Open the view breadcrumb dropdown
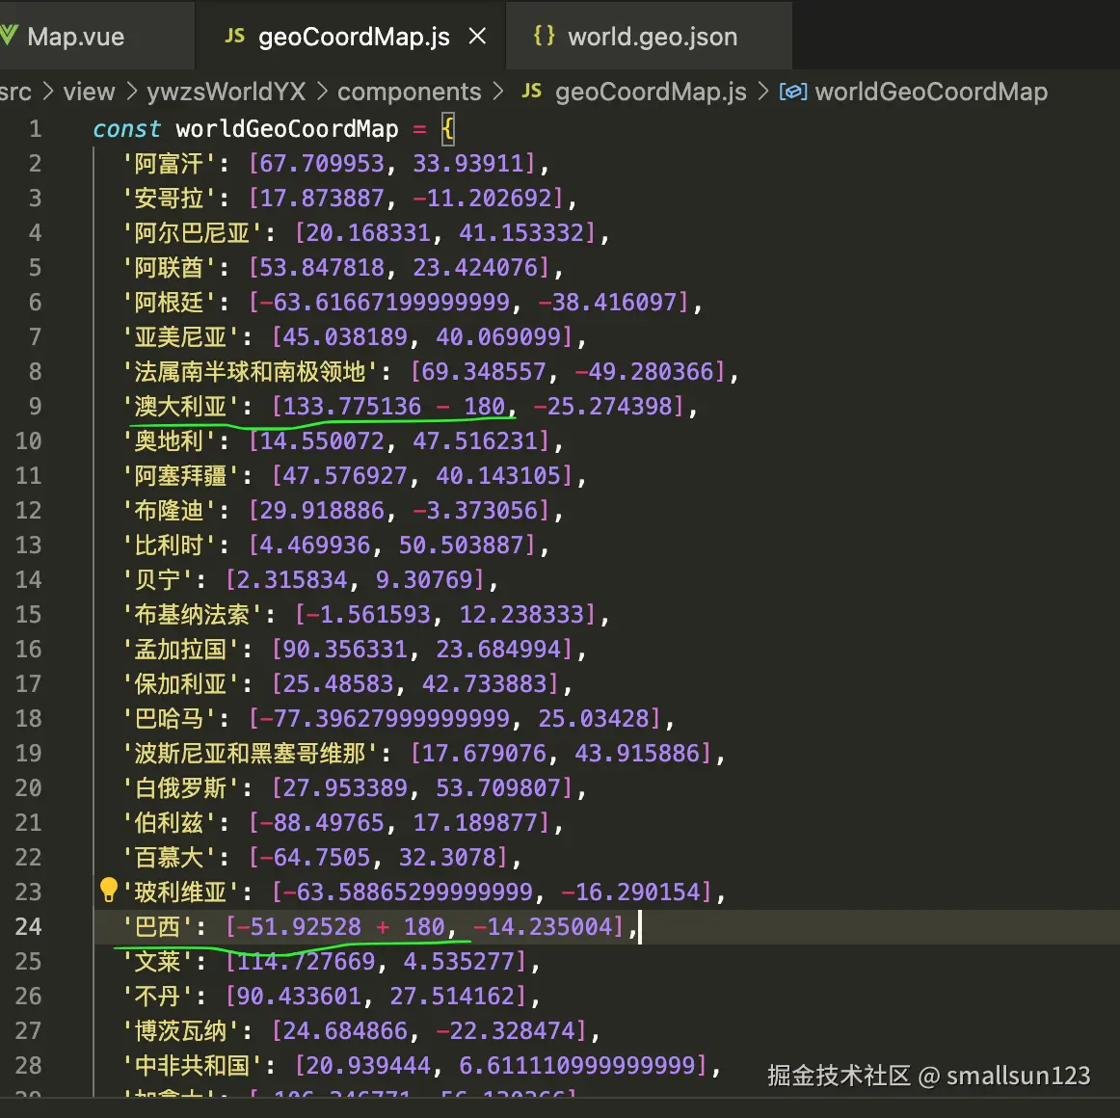1120x1118 pixels. [88, 91]
